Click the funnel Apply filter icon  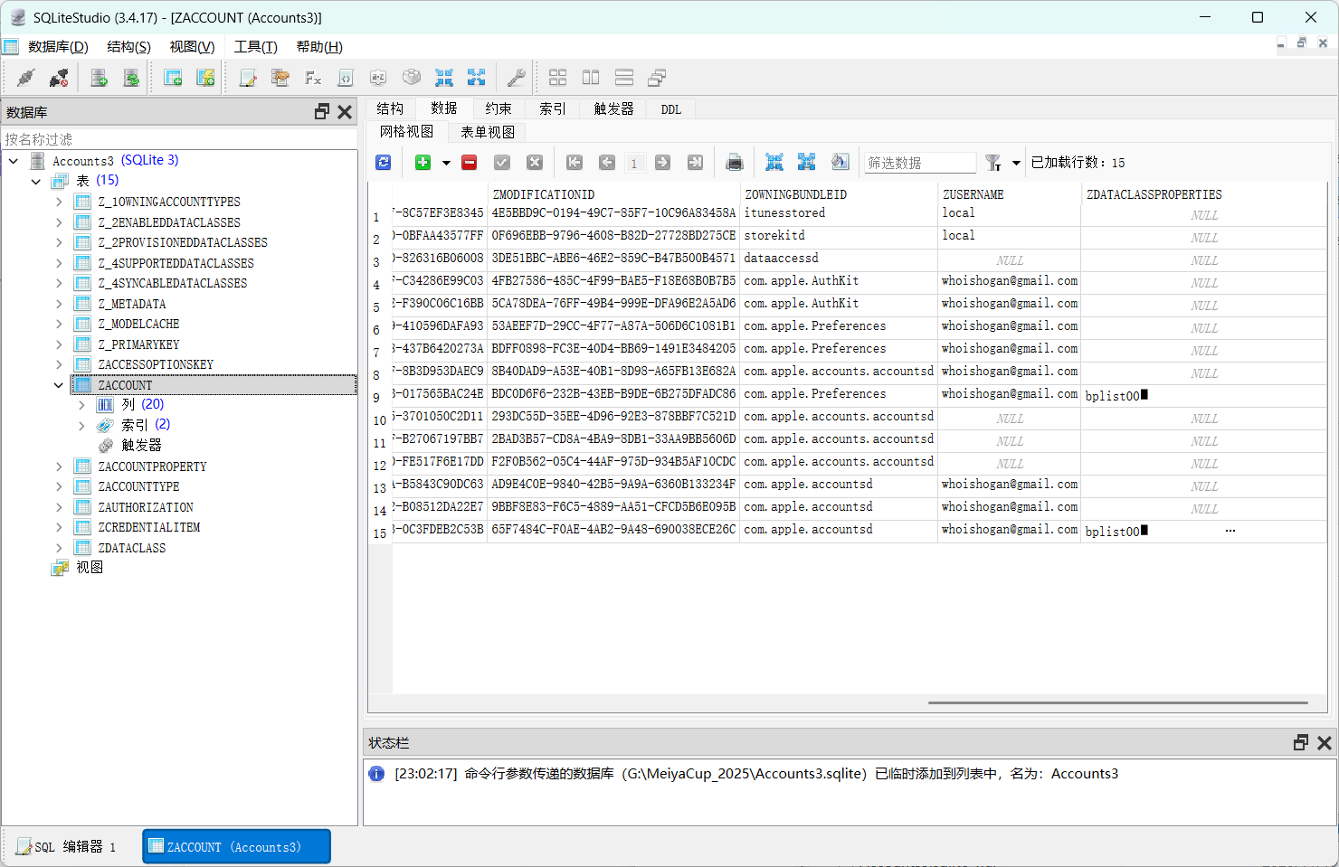point(993,163)
